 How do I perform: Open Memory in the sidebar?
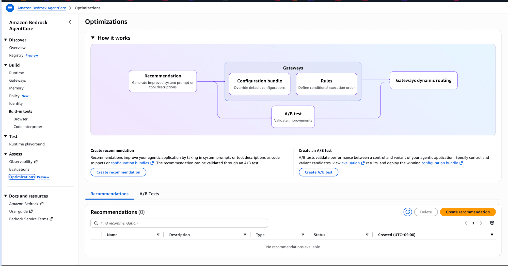[x=16, y=88]
